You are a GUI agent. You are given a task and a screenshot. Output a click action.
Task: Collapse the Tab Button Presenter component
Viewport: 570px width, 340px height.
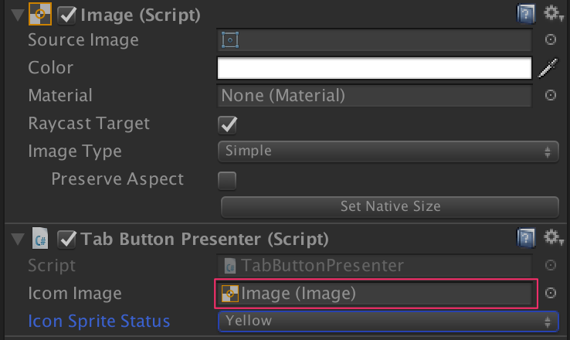coord(17,239)
